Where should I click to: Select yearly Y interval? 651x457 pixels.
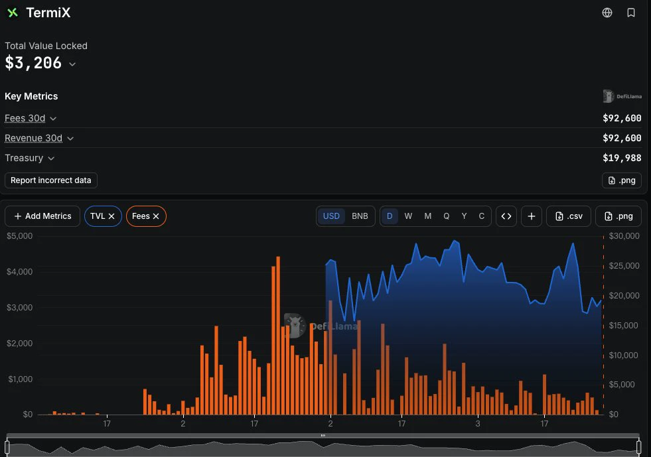tap(464, 216)
